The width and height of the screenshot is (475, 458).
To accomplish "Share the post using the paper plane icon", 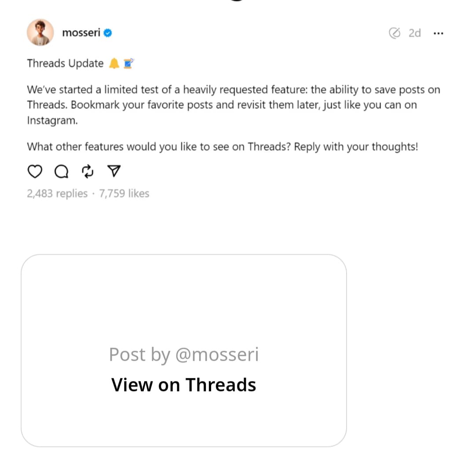I will pyautogui.click(x=114, y=172).
